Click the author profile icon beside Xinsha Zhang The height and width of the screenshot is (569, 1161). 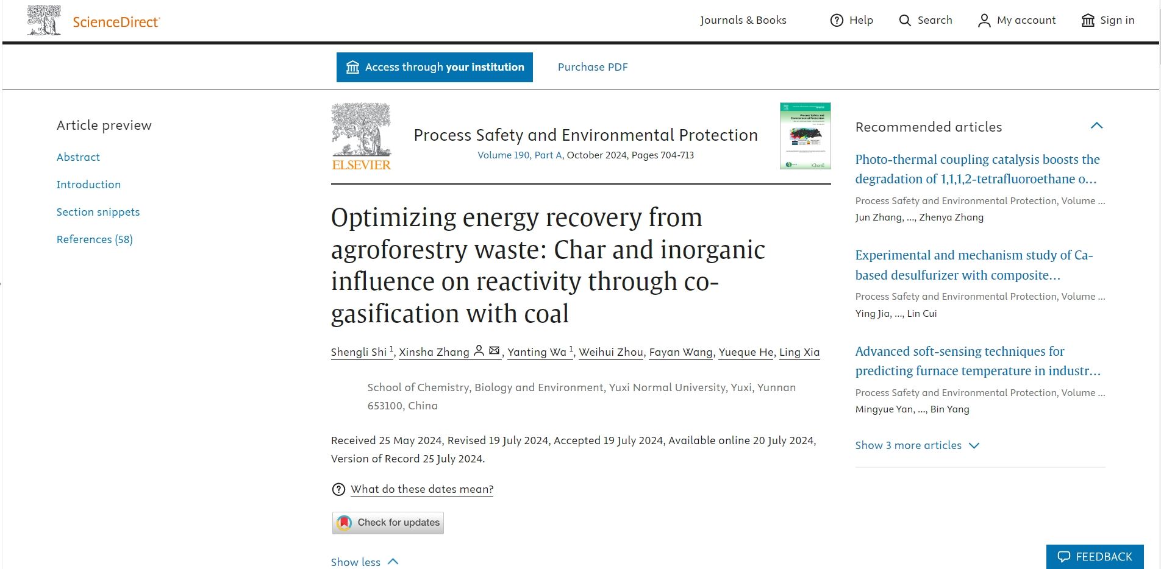(479, 351)
